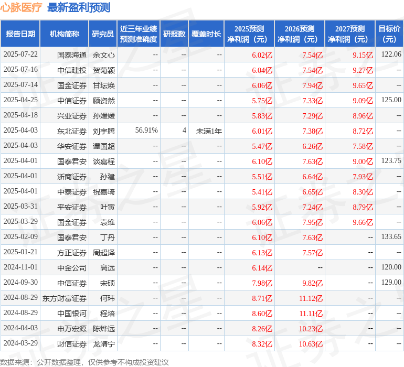404x367 pixels.
Task: Click the 2025-07-22 report date cell
Action: pos(20,55)
